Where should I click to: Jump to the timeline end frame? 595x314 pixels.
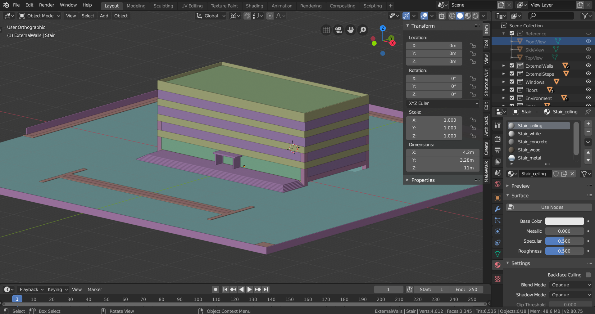coord(266,289)
